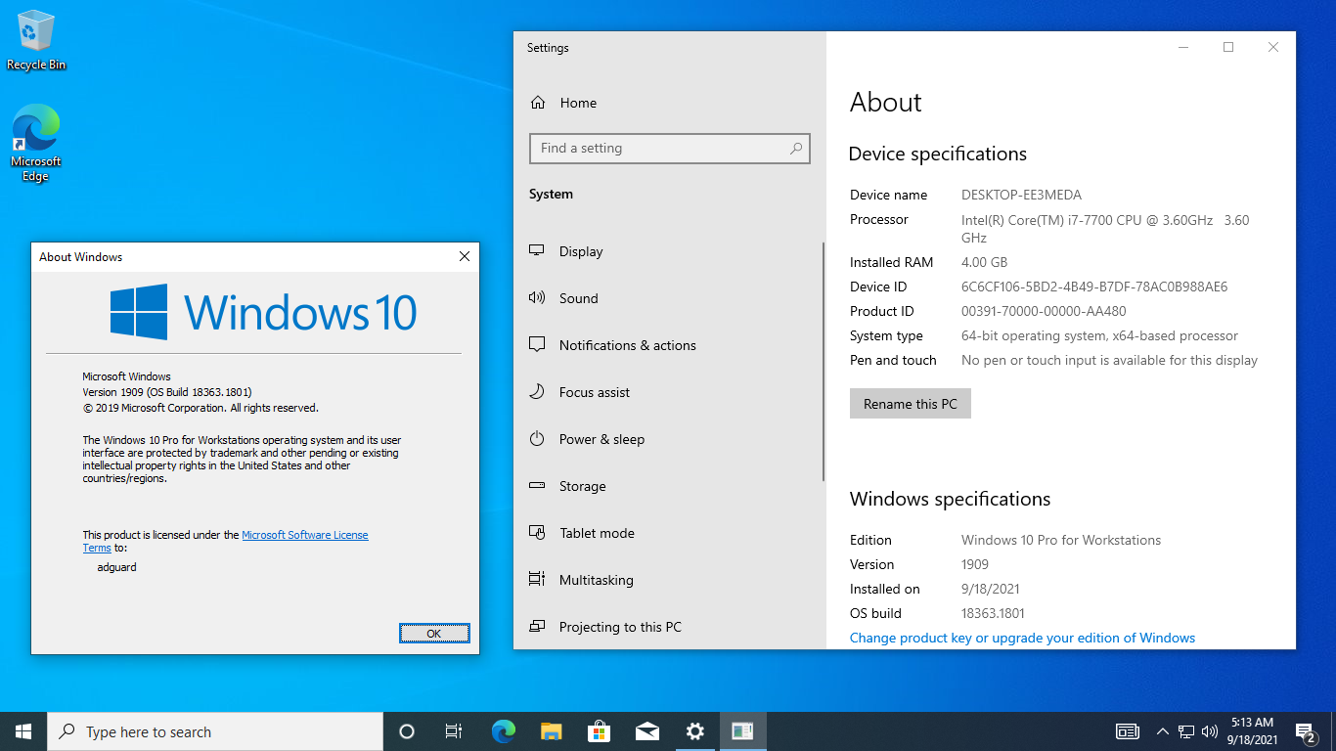
Task: Click the Focus assist moon icon
Action: (537, 392)
